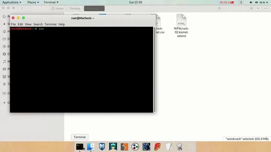This screenshot has height=152, width=271.
Task: Open terminal Search menu
Action: [x=38, y=24]
